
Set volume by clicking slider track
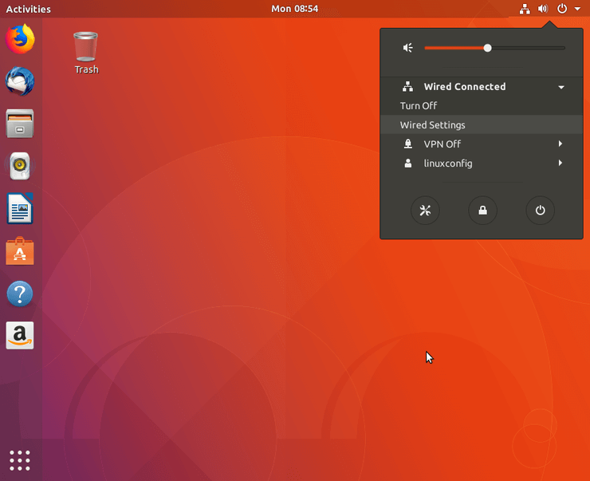pos(494,48)
